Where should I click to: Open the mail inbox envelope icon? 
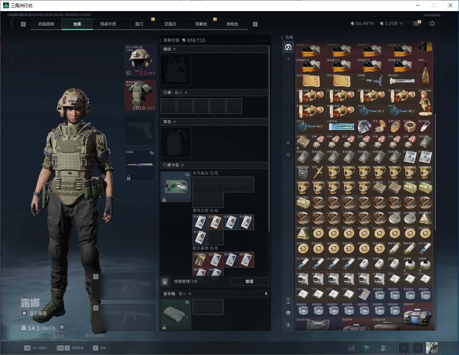pos(416,24)
